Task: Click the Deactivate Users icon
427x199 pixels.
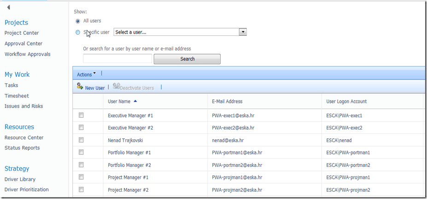Action: click(116, 86)
